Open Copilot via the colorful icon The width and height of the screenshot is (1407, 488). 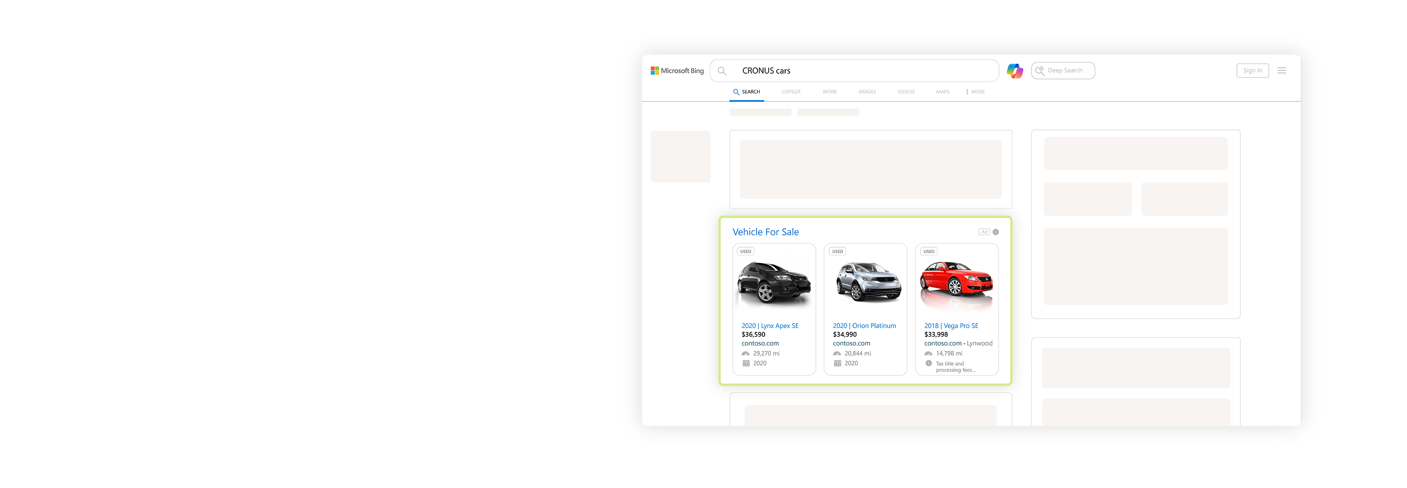(1014, 71)
